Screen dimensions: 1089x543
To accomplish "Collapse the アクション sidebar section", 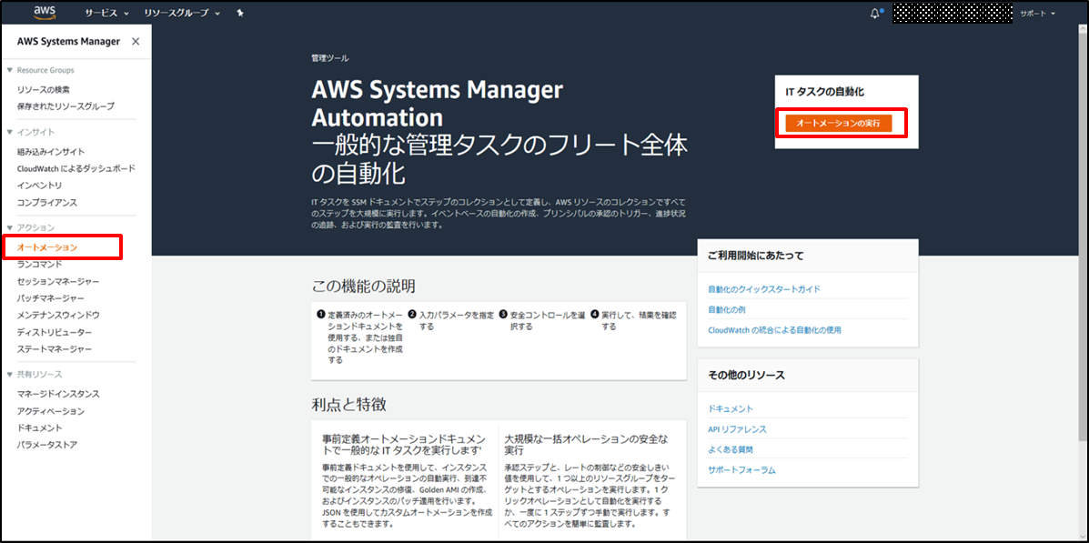I will pos(10,227).
